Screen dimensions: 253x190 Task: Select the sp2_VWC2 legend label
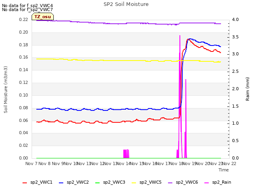click(78, 182)
